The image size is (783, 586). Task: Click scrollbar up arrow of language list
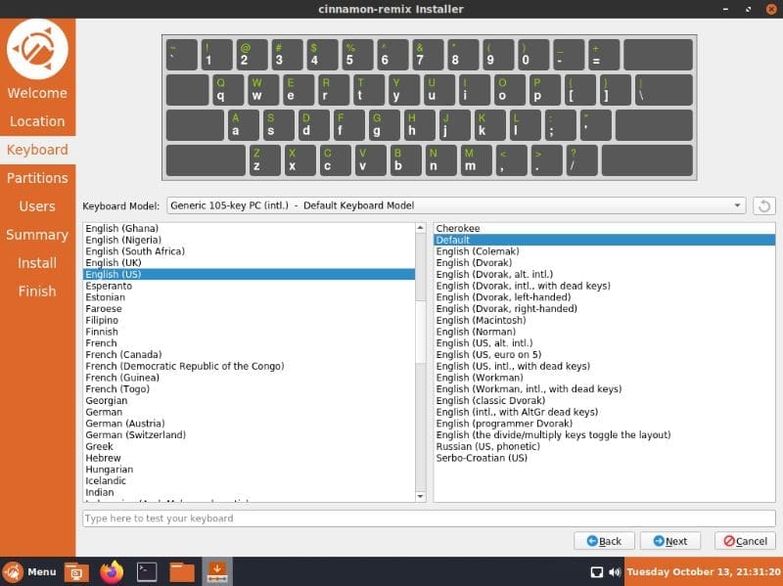421,228
